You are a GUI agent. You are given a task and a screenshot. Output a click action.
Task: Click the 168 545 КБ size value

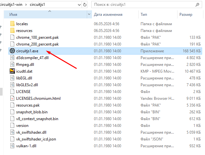[x=191, y=51]
